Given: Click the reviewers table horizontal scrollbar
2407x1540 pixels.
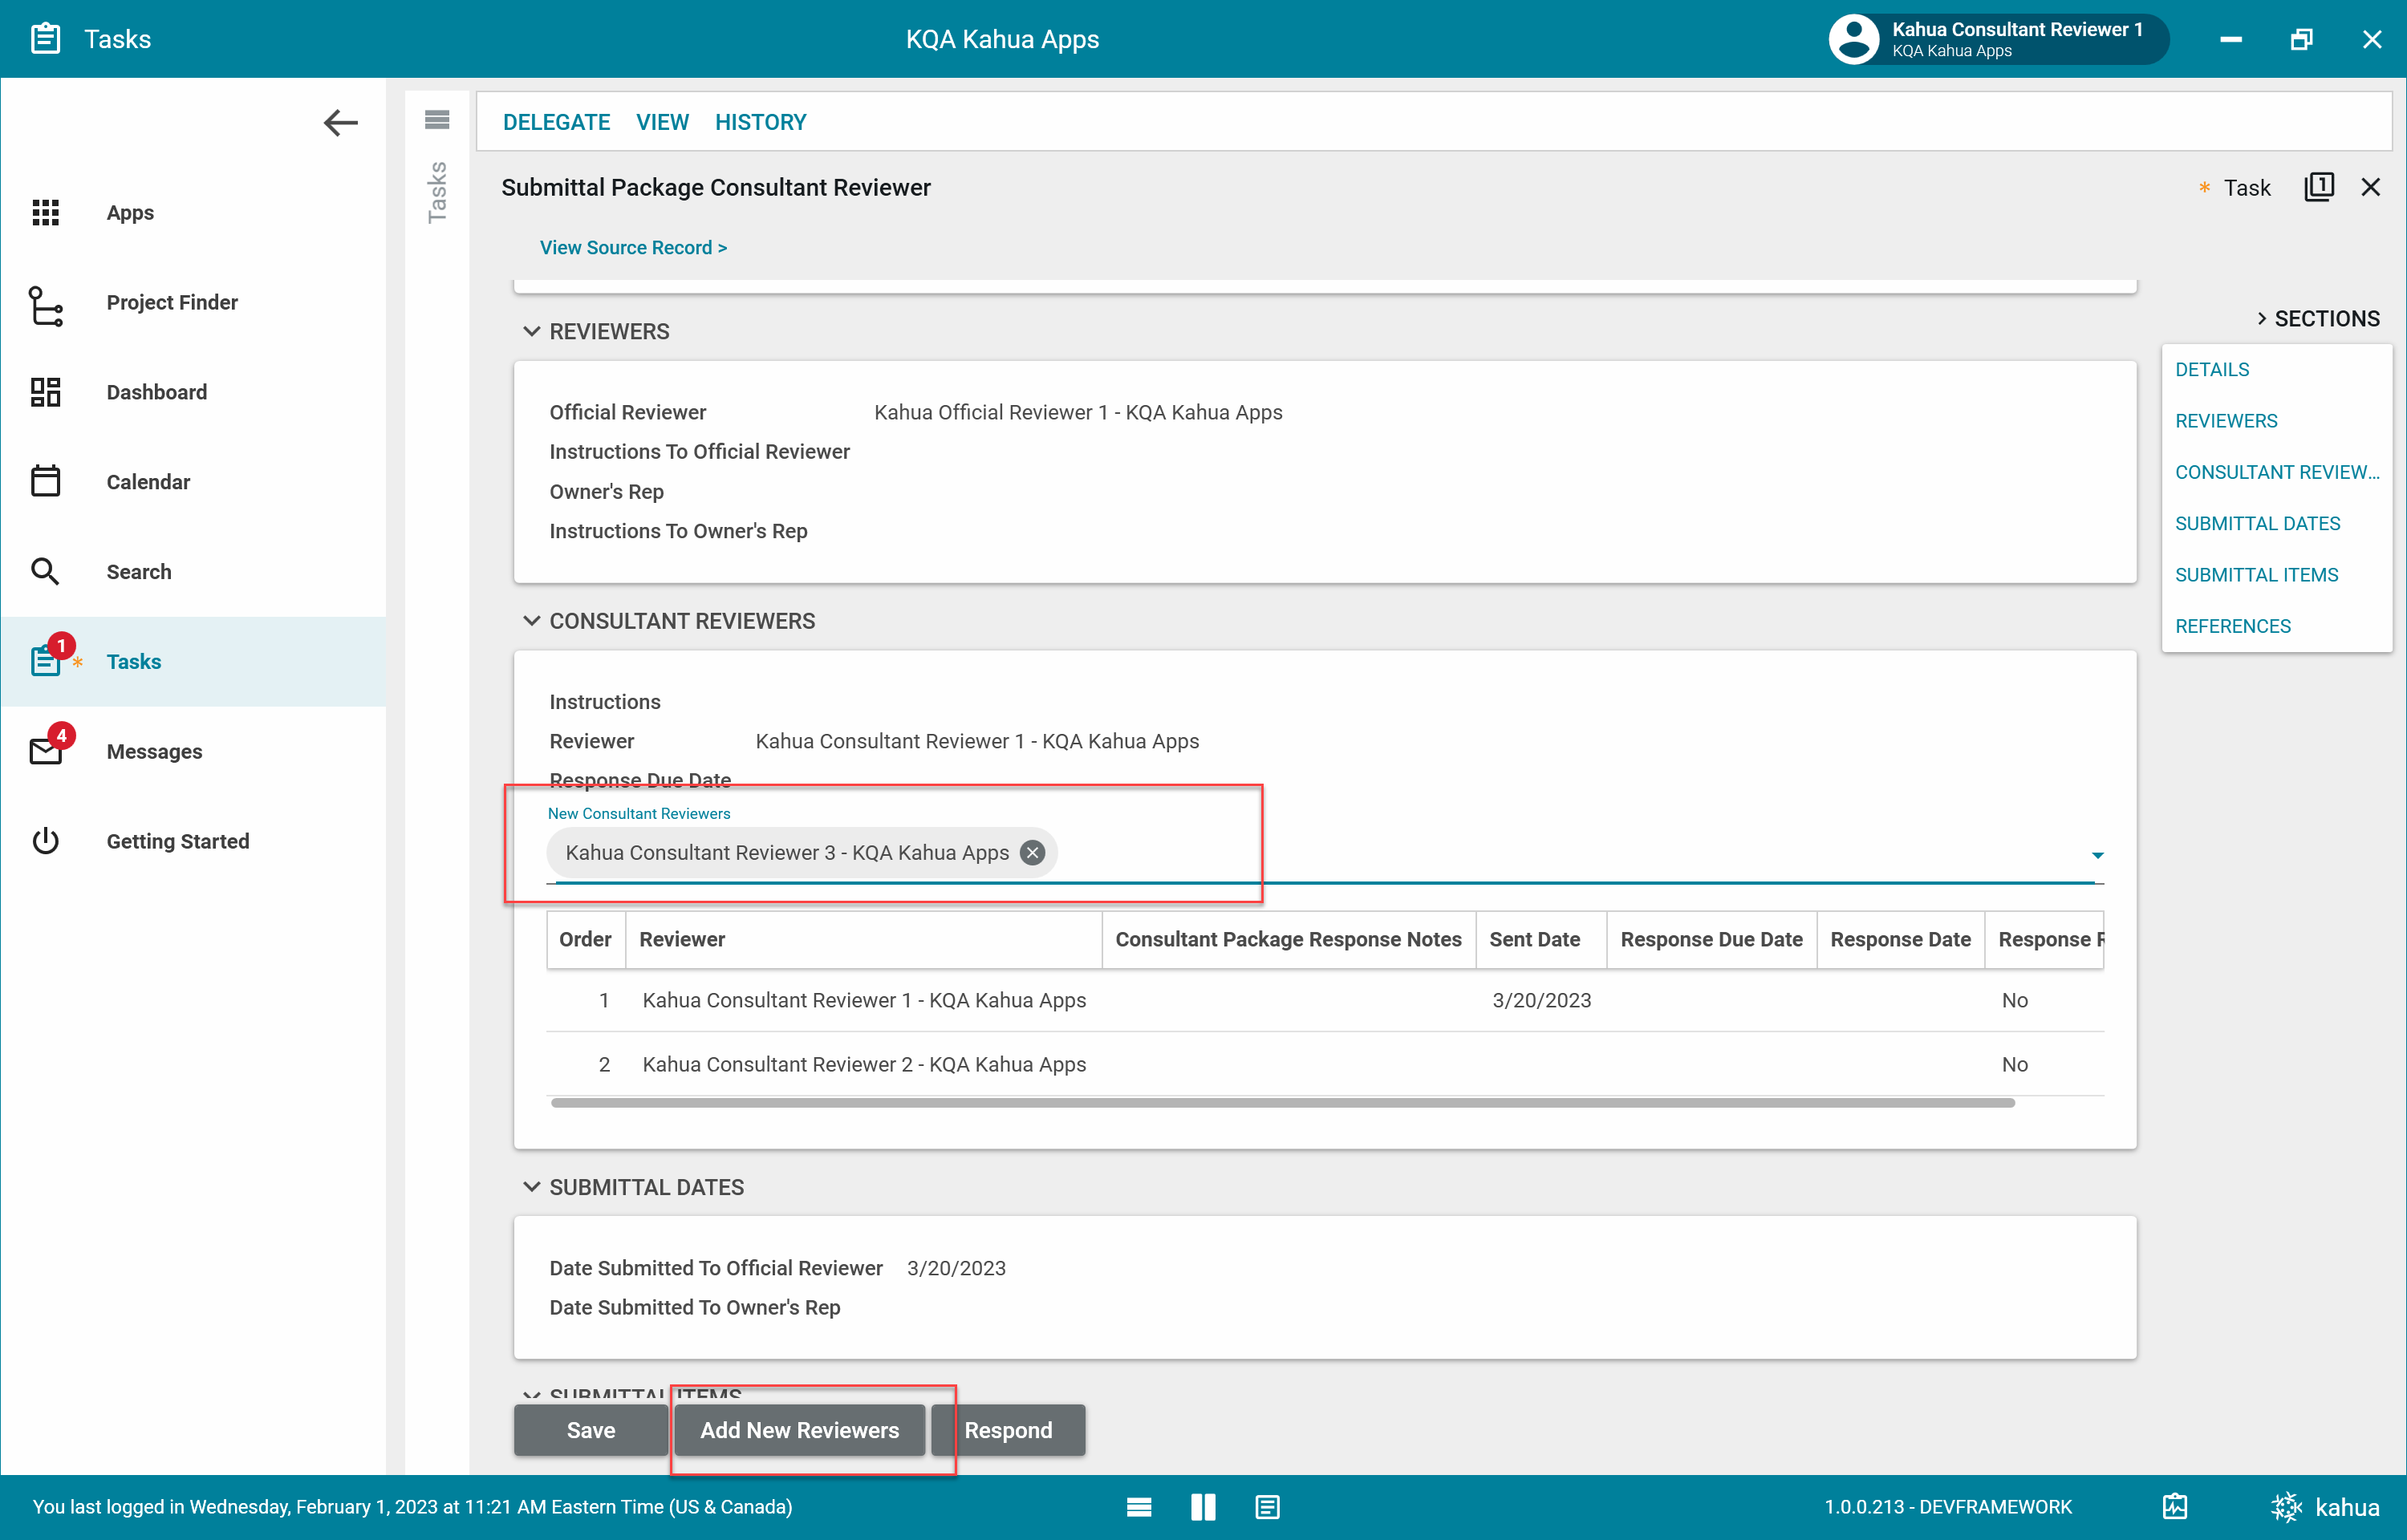Looking at the screenshot, I should pyautogui.click(x=1281, y=1102).
